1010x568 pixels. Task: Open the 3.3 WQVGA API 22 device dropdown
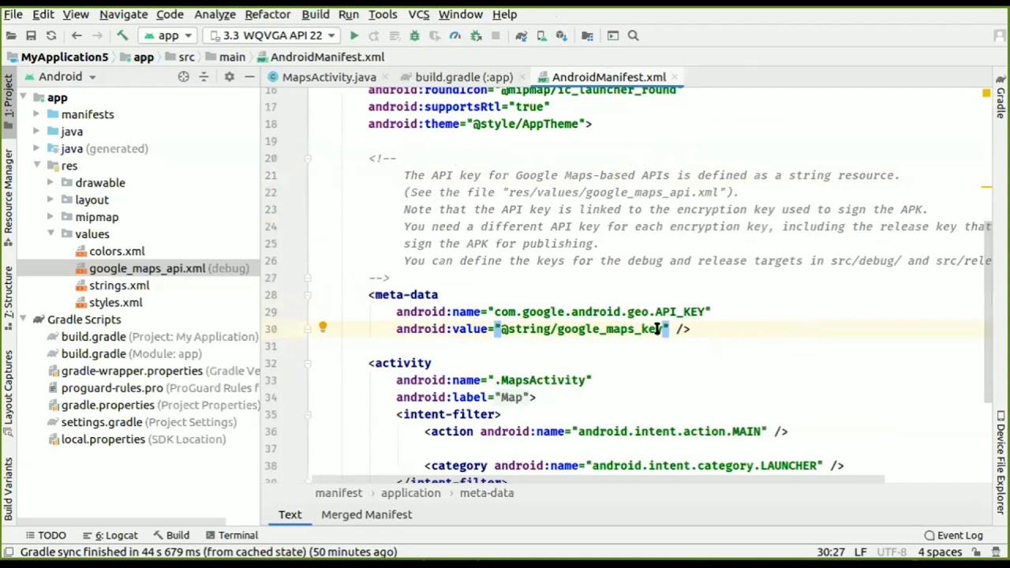coord(272,35)
